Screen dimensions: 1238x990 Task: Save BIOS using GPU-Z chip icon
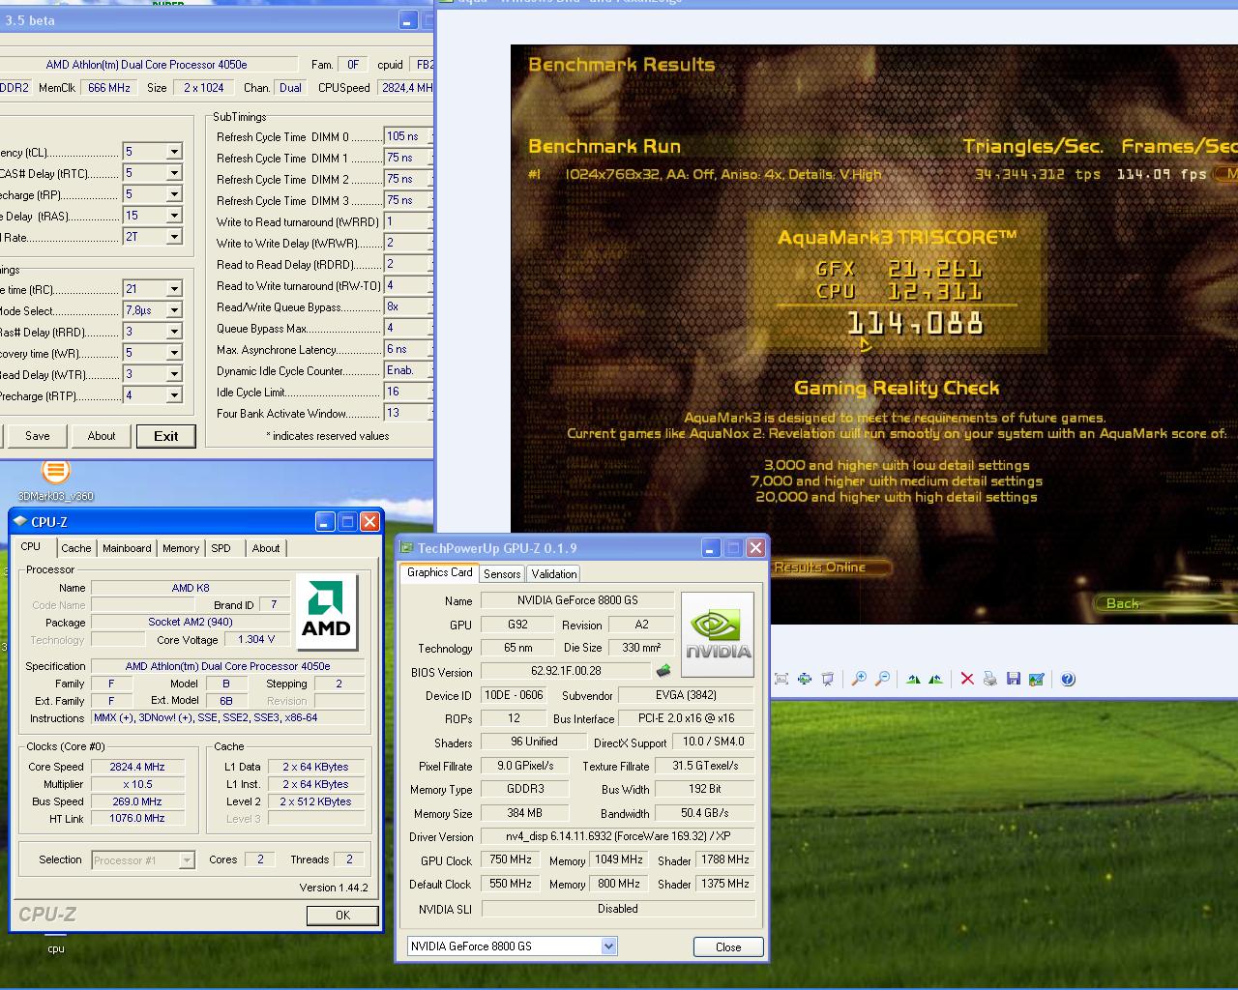[663, 670]
